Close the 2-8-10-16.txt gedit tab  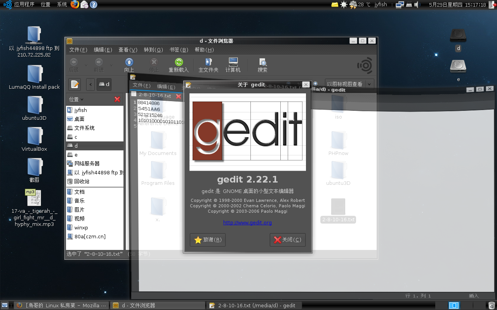(x=179, y=96)
